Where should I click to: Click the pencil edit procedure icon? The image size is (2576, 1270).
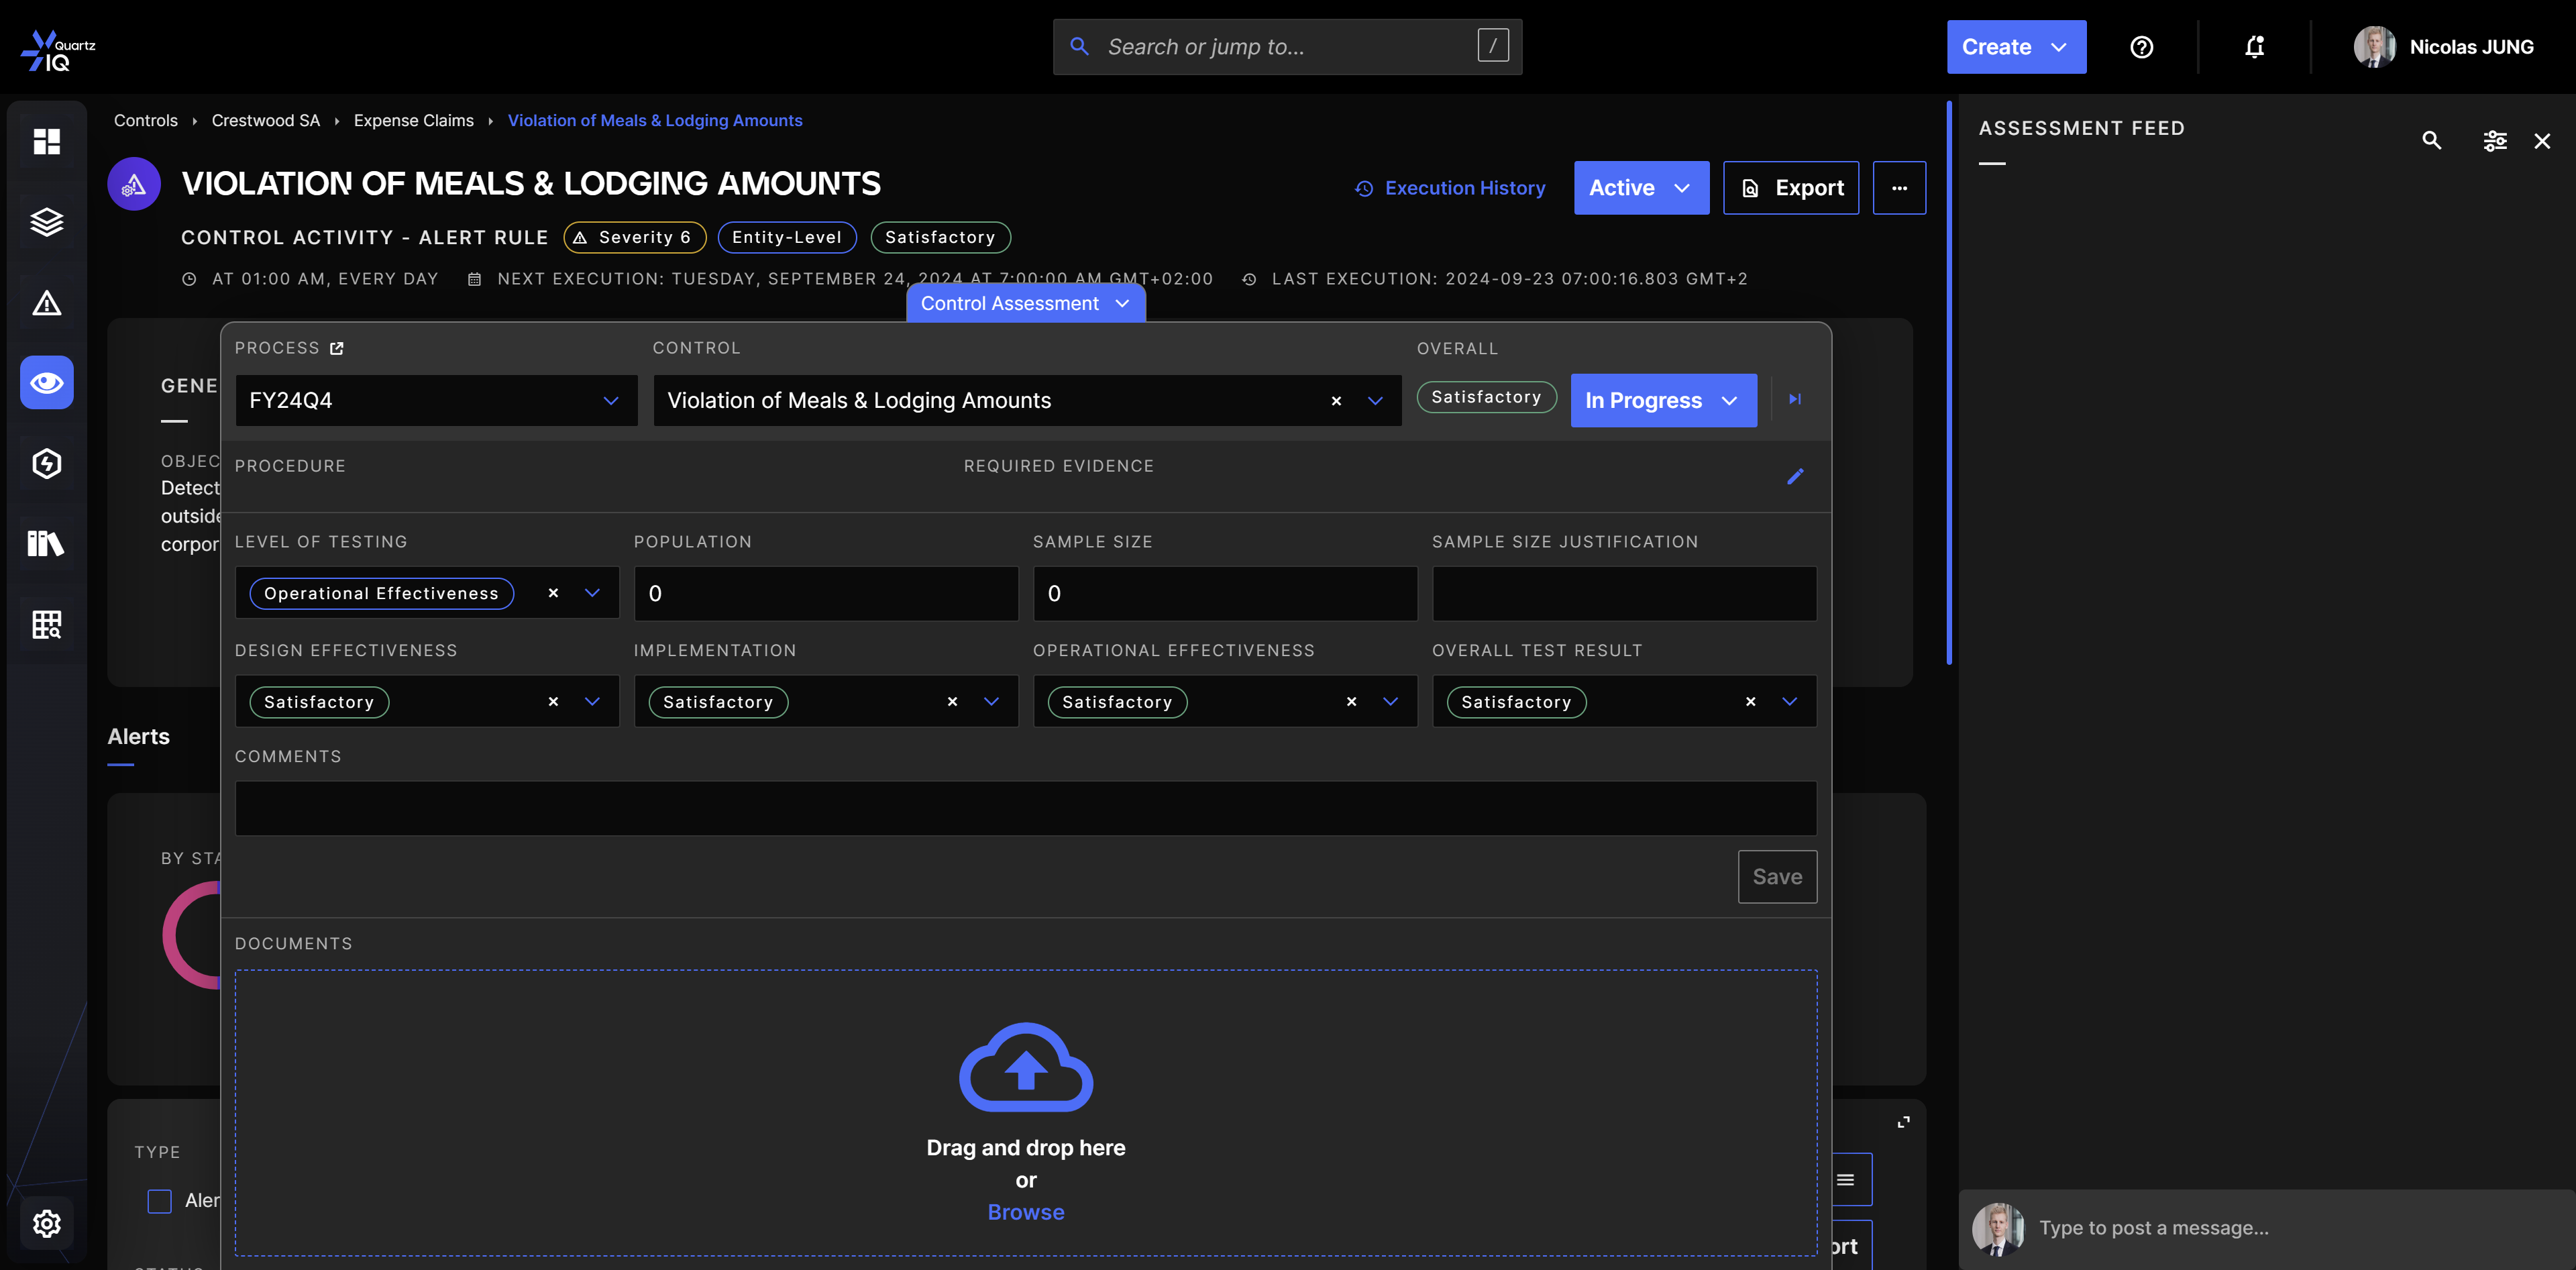[1795, 476]
